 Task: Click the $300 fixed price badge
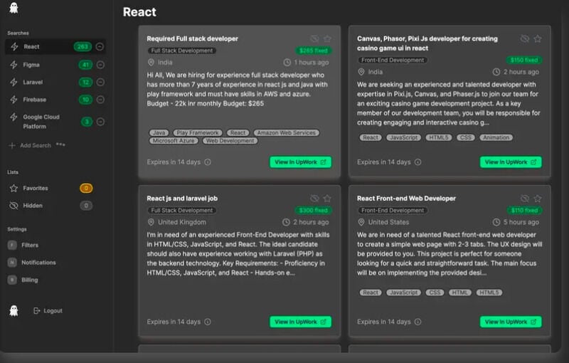(x=313, y=210)
